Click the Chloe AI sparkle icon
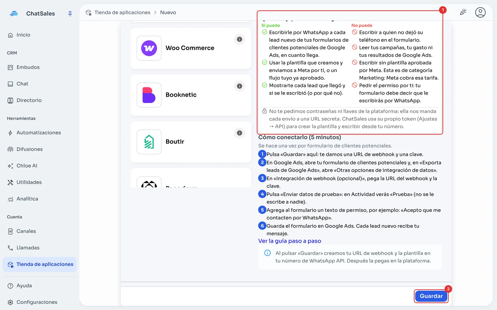This screenshot has height=310, width=497. coord(10,166)
